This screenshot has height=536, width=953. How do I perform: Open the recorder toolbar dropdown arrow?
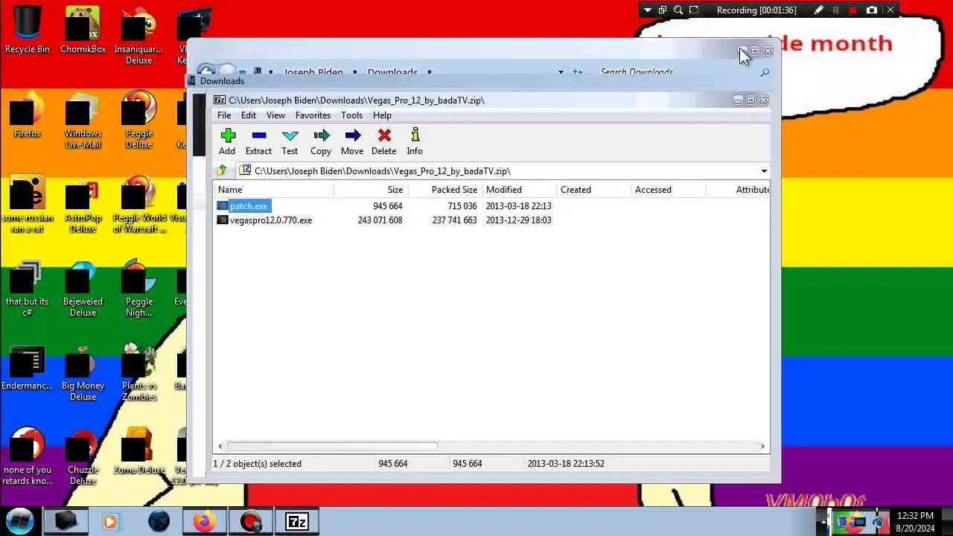pos(647,10)
